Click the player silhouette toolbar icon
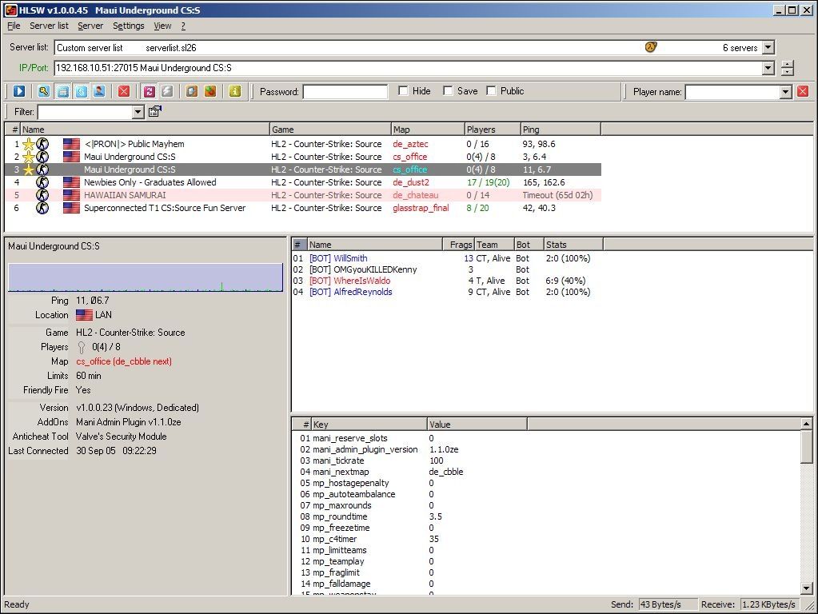Screen dimensions: 818x614 click(98, 91)
